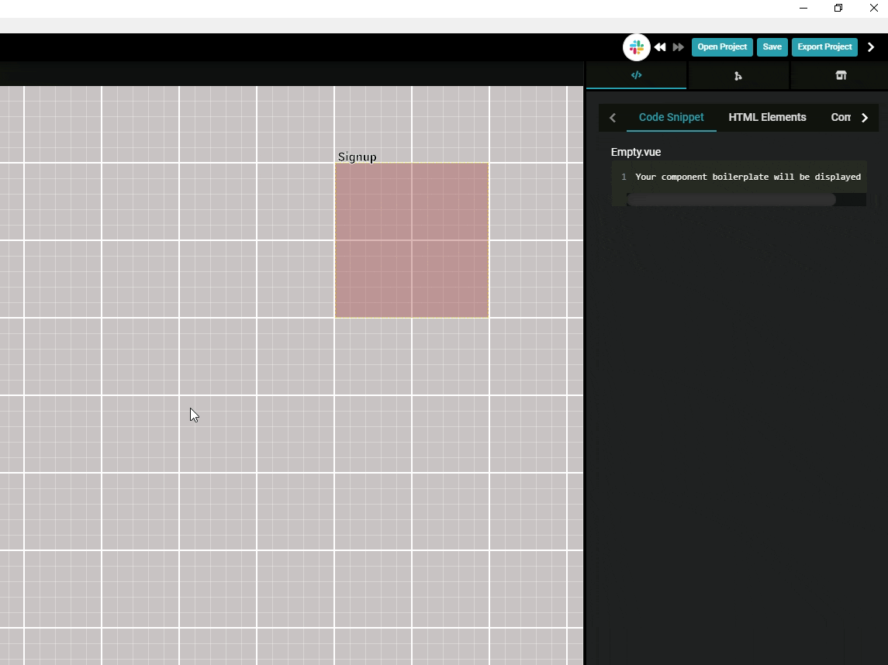888x665 pixels.
Task: Select the Signup component on the canvas
Action: pos(411,239)
